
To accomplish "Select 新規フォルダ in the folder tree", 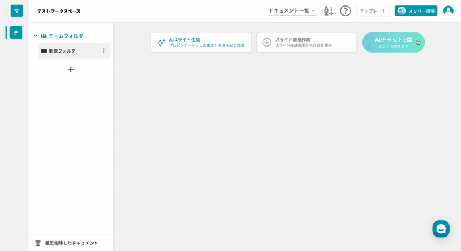I will [x=74, y=51].
